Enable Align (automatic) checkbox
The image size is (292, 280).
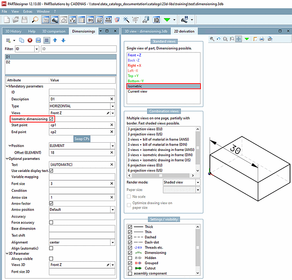click(51, 248)
